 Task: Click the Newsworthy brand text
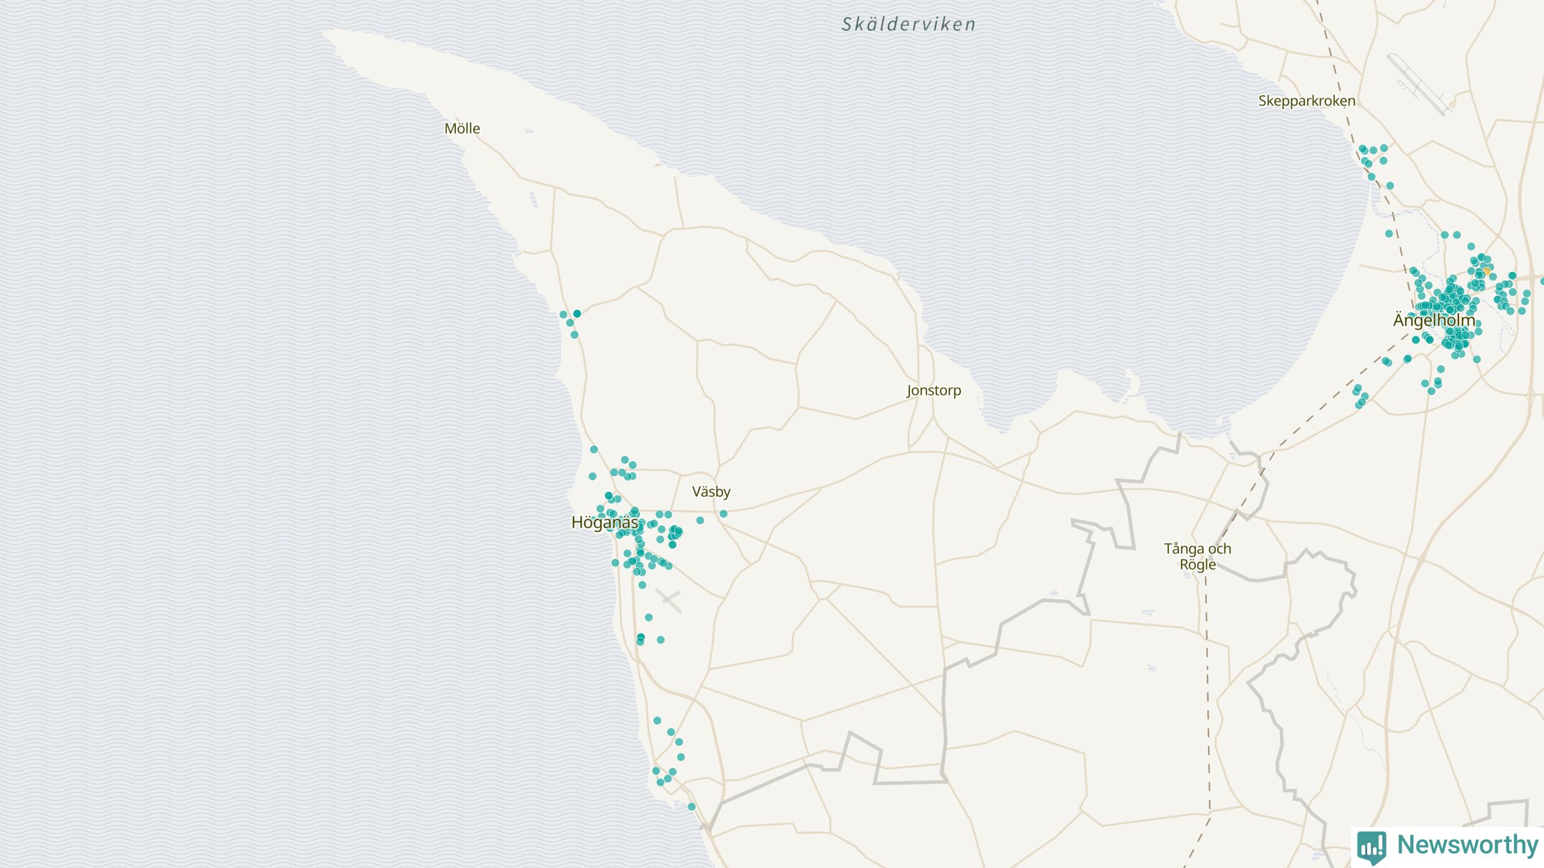pyautogui.click(x=1467, y=845)
